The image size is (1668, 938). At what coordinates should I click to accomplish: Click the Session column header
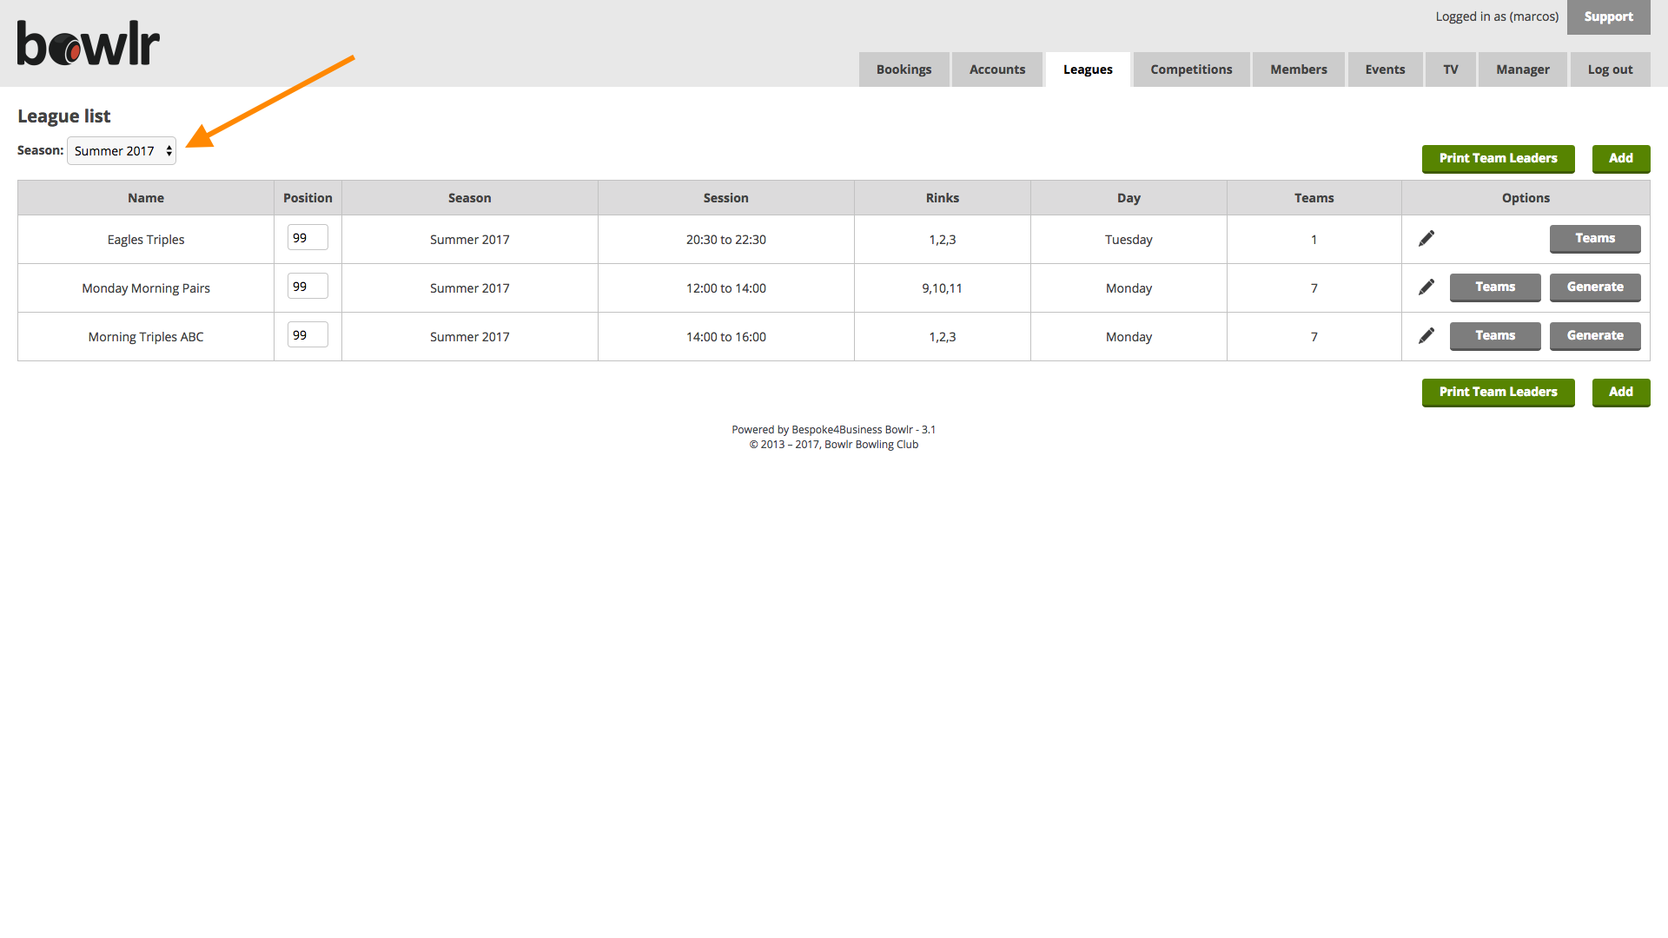click(726, 198)
